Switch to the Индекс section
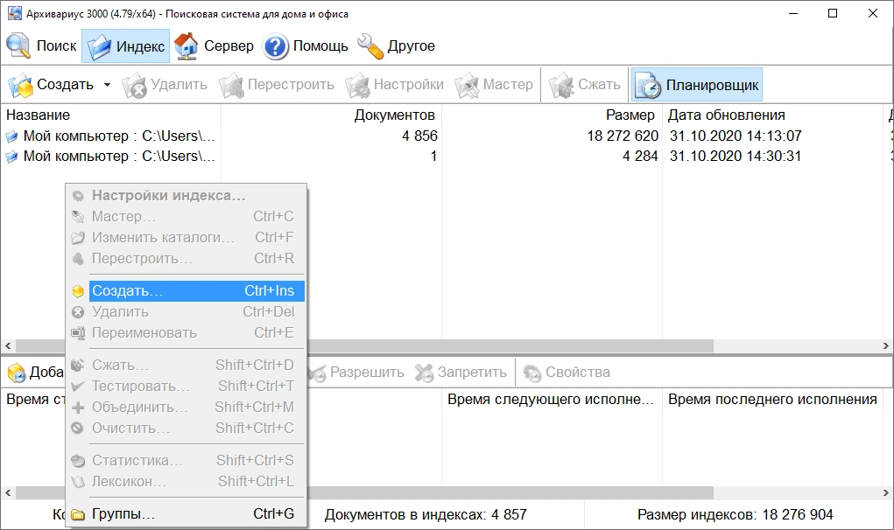This screenshot has width=894, height=530. pyautogui.click(x=125, y=46)
